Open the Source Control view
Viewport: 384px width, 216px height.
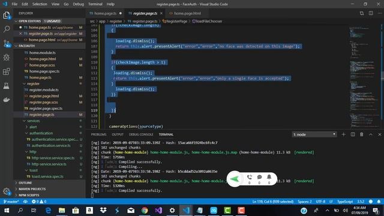point(7,43)
